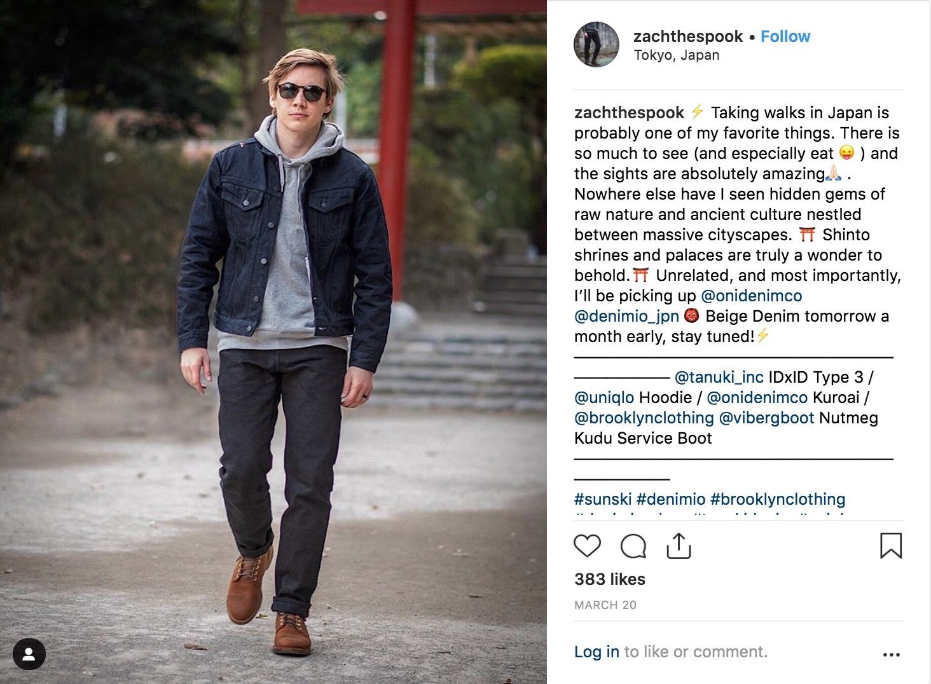
Task: Open zachthespook profile picture avatar
Action: [597, 44]
